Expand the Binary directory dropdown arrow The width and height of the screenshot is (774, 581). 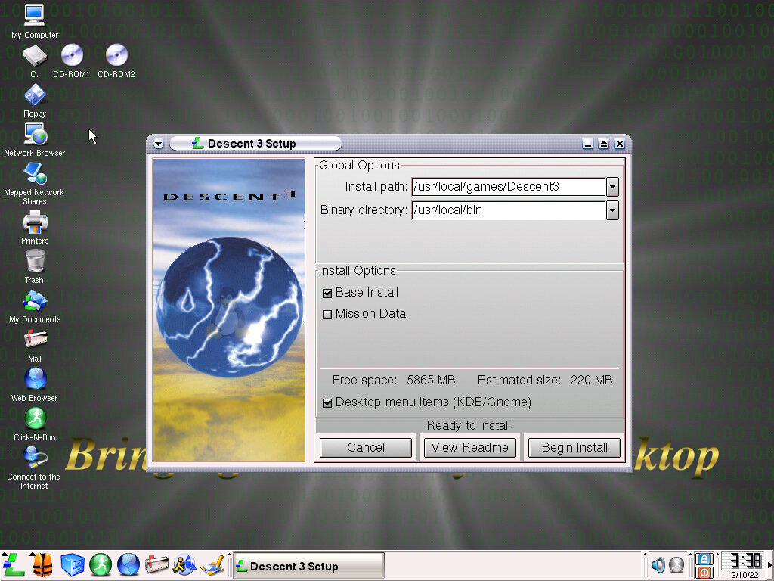612,210
